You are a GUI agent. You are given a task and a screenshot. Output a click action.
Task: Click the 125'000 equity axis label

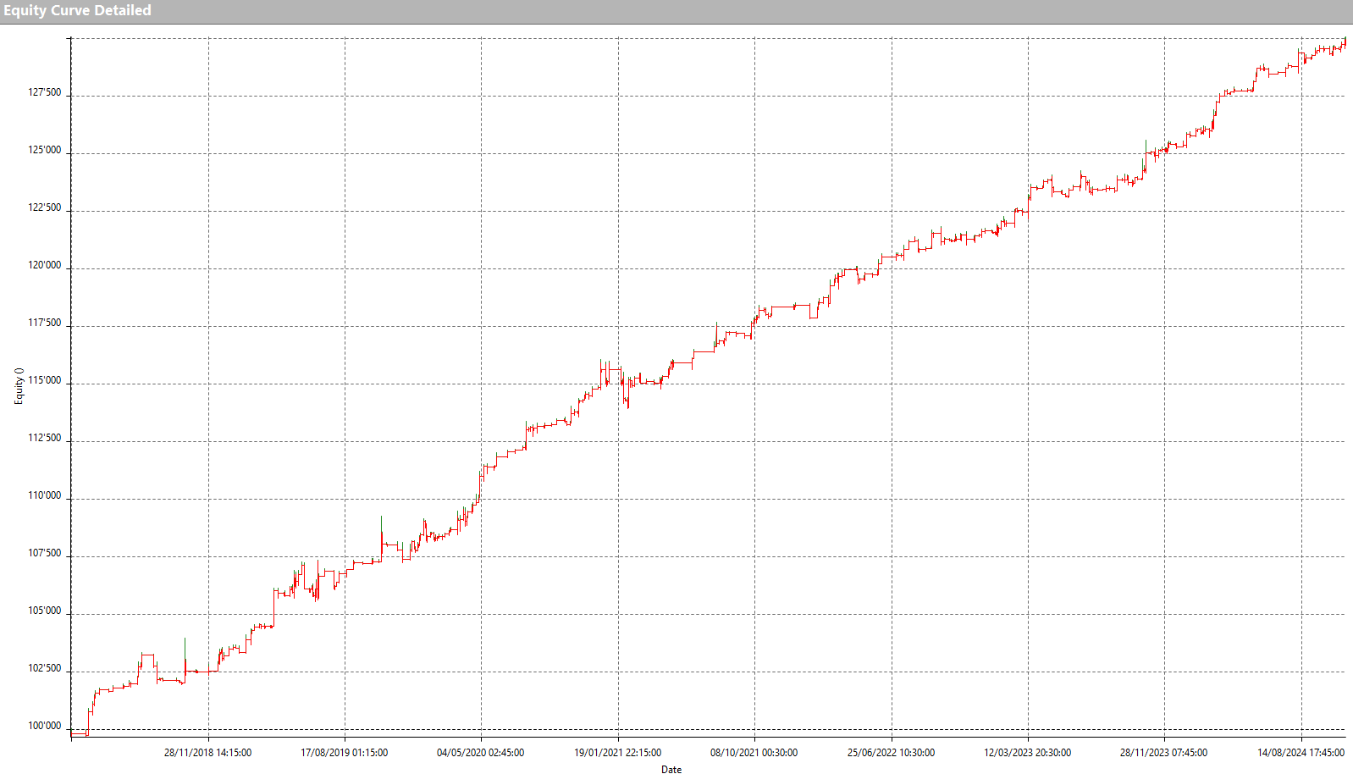pos(45,150)
